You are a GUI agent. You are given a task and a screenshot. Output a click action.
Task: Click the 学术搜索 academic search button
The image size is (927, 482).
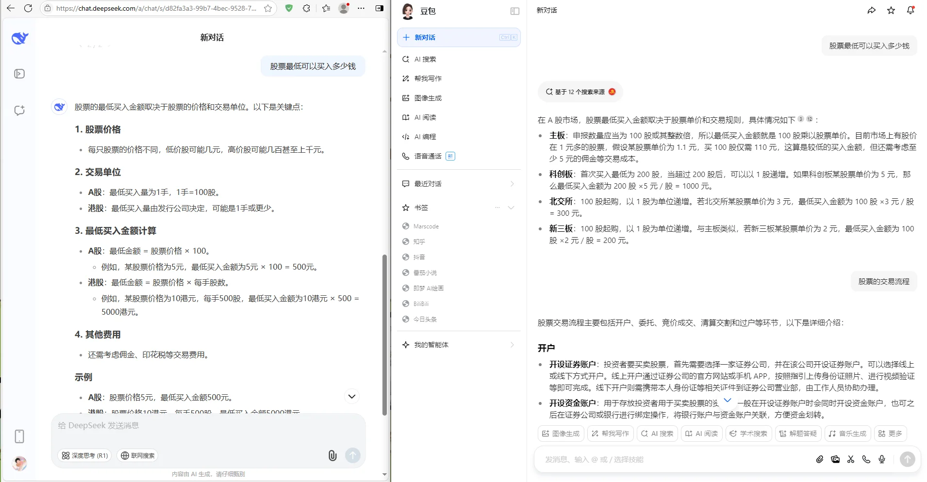tap(748, 434)
